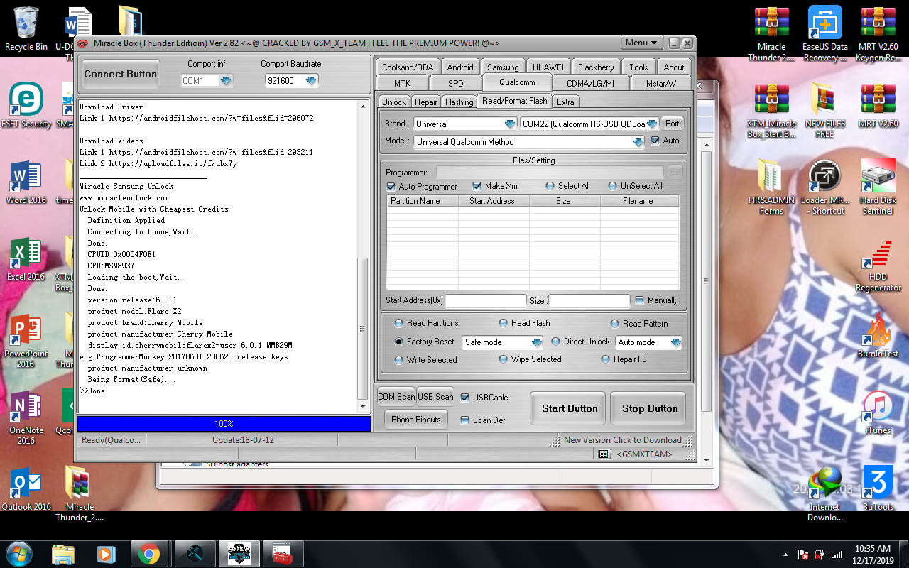Screen dimensions: 909x568
Task: Open the Recycle Bin desktop icon
Action: coord(26,28)
